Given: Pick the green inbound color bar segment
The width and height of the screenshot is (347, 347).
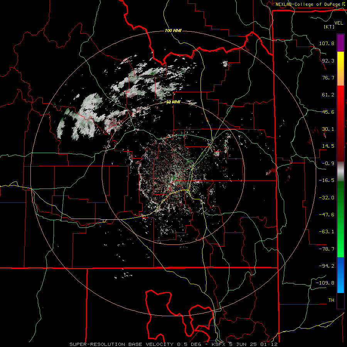Looking at the screenshot, I should tap(340, 219).
